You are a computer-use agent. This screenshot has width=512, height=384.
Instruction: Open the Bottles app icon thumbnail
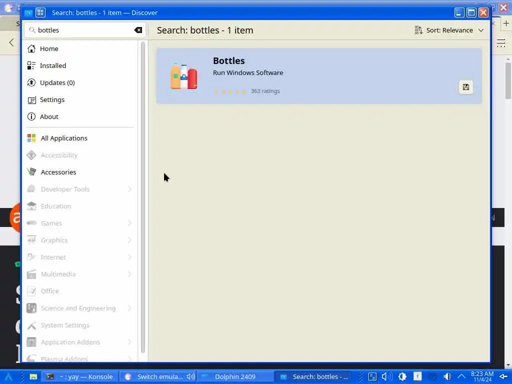184,76
